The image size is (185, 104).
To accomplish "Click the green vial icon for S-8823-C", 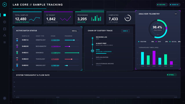I will (x=17, y=53).
